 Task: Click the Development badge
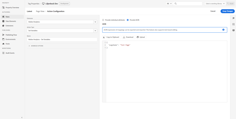[65, 3]
